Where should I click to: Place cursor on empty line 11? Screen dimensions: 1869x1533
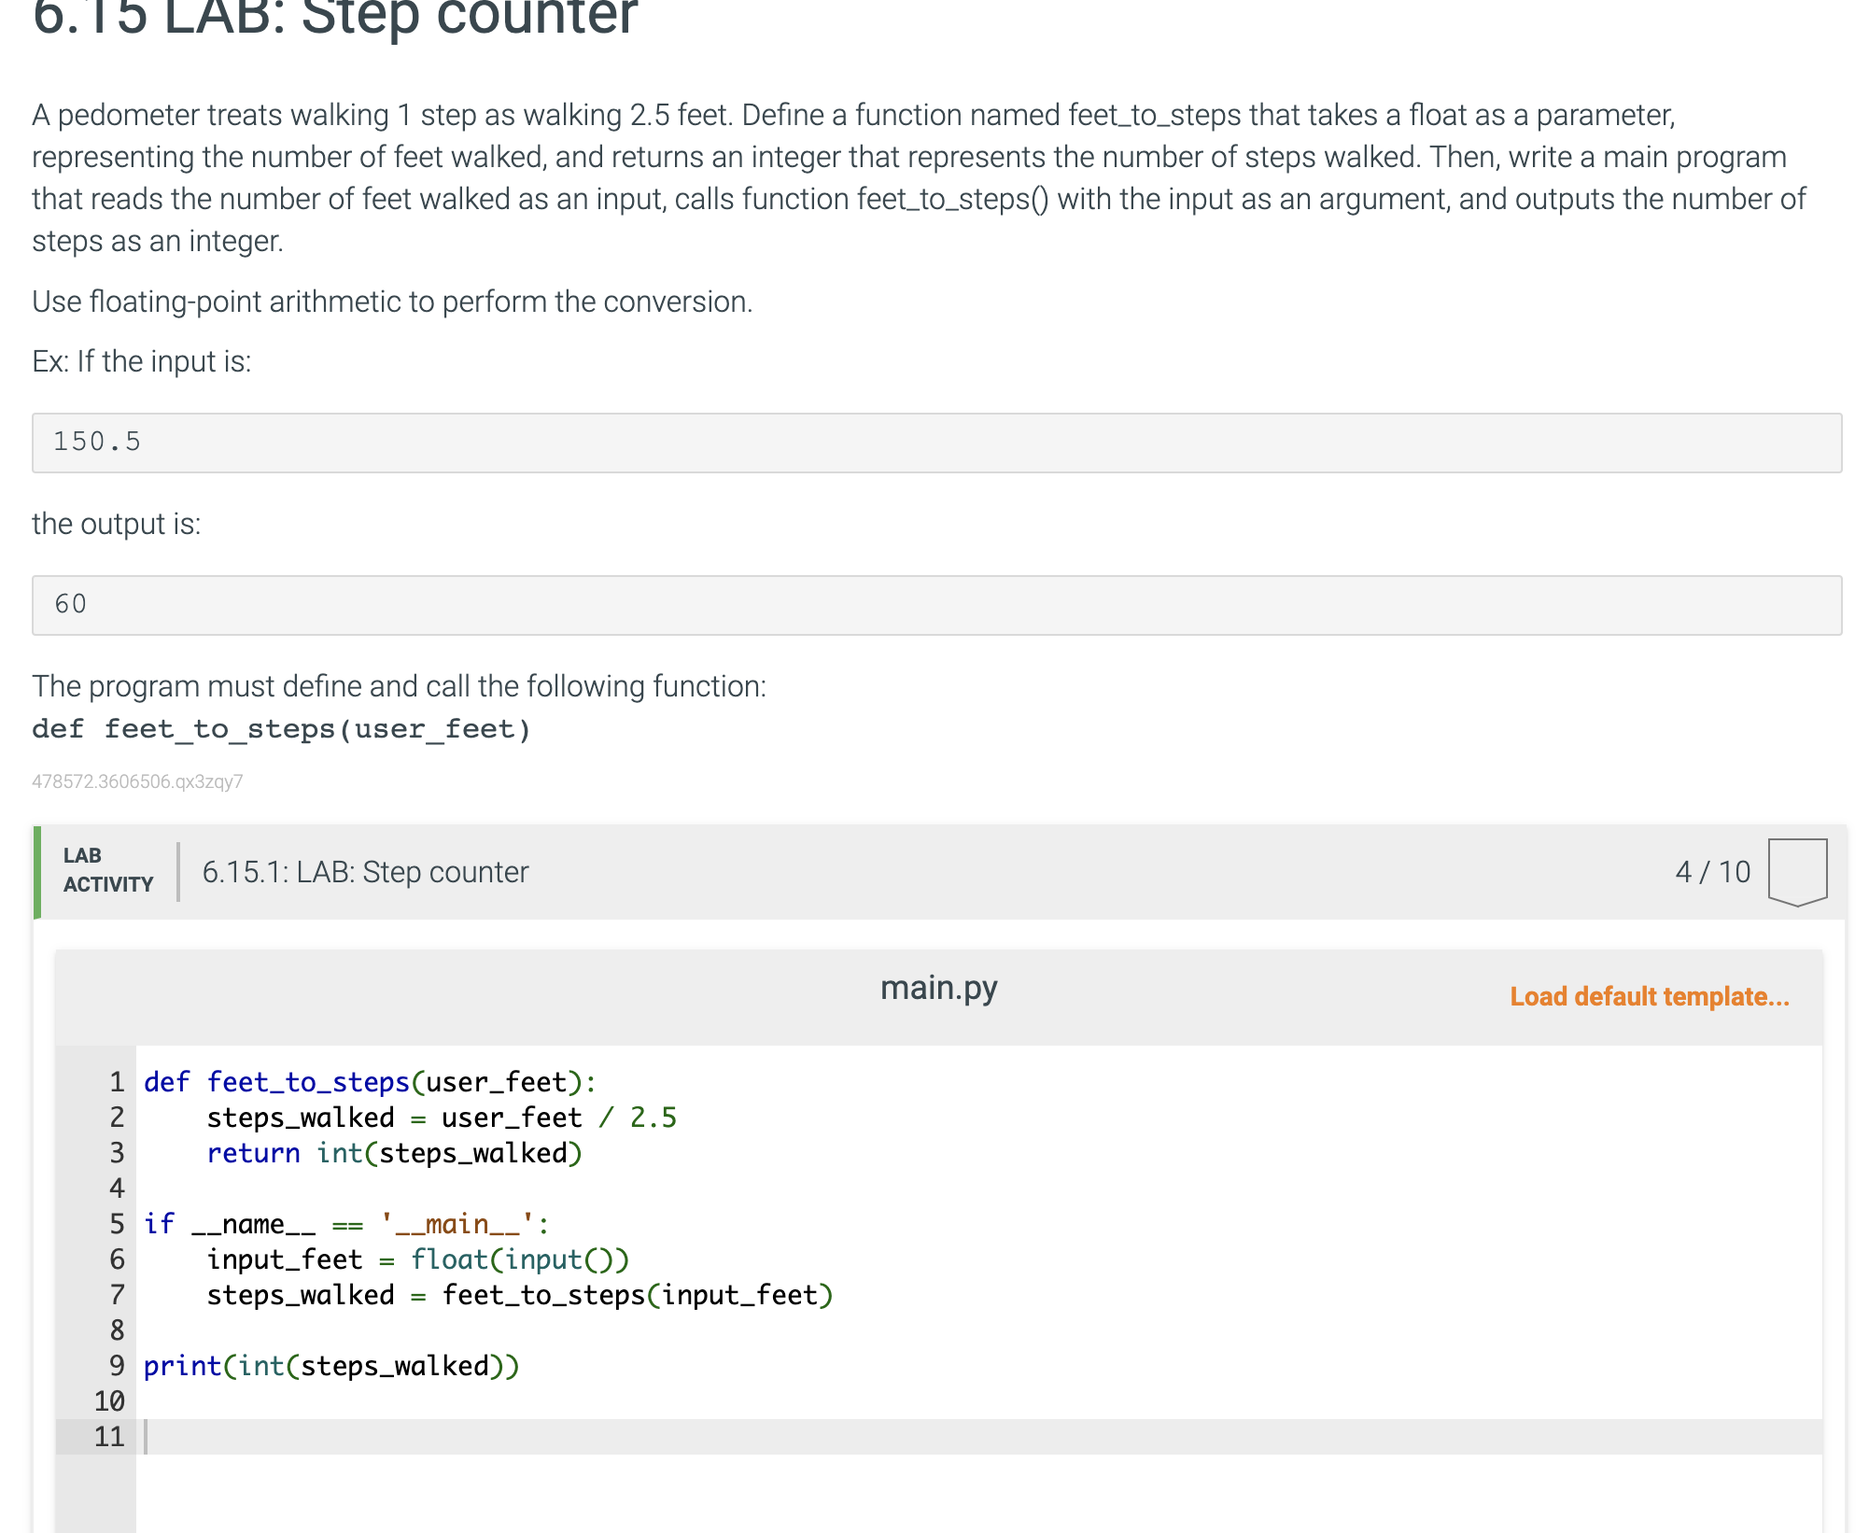tap(560, 1437)
